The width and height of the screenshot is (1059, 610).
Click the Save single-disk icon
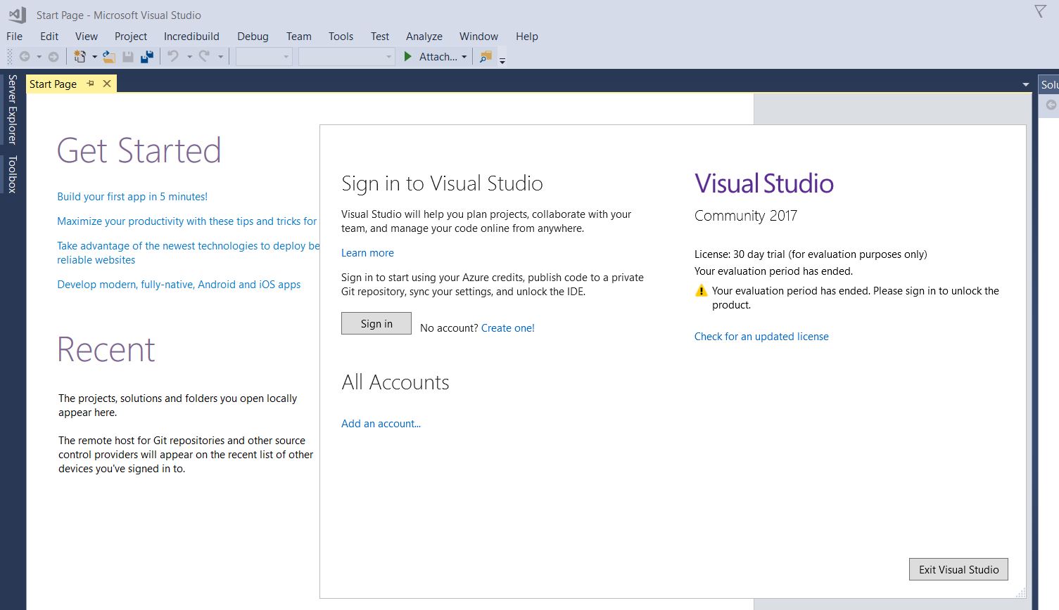(128, 57)
